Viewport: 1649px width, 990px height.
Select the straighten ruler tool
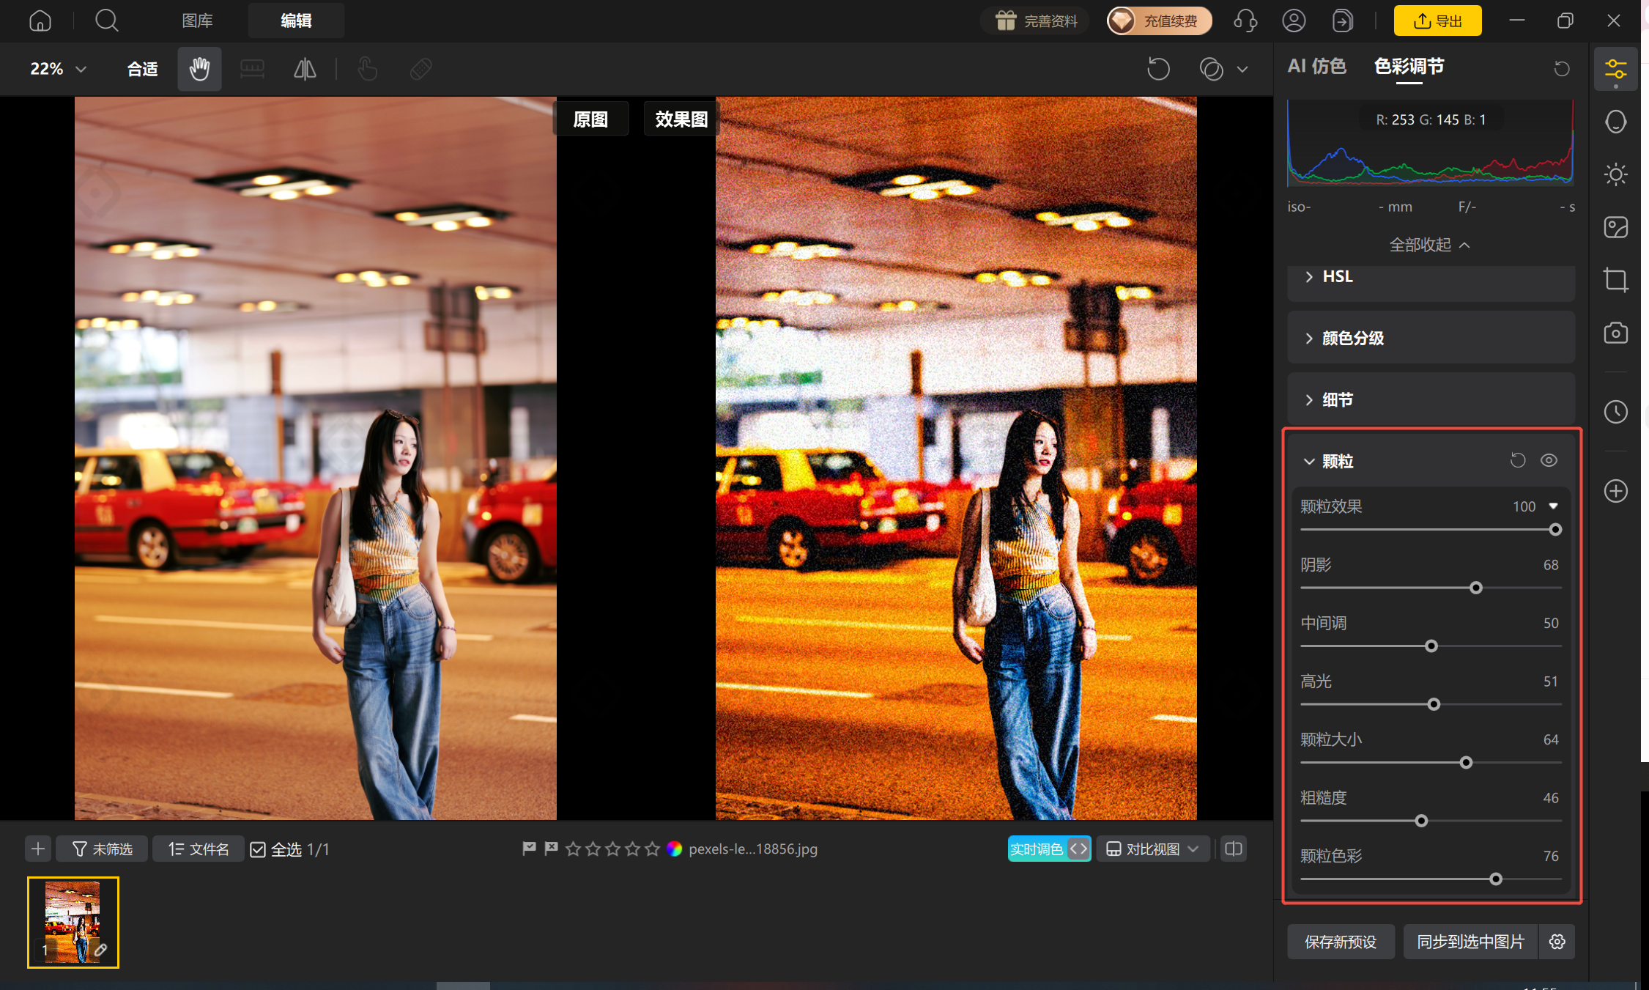[x=252, y=69]
